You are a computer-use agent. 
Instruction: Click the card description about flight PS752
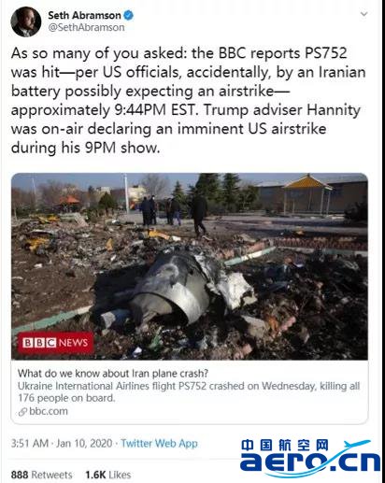(x=189, y=391)
